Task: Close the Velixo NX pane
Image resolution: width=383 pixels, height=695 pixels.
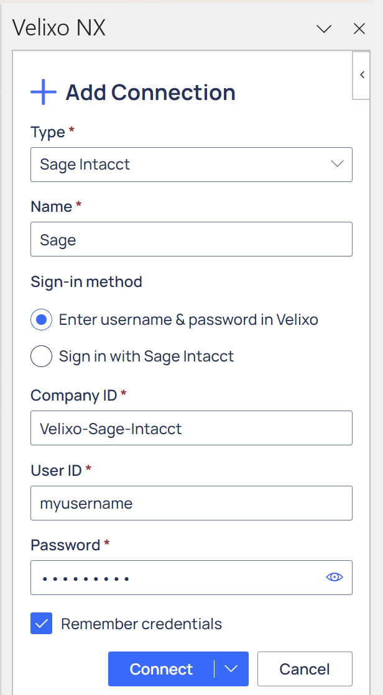Action: [x=359, y=29]
